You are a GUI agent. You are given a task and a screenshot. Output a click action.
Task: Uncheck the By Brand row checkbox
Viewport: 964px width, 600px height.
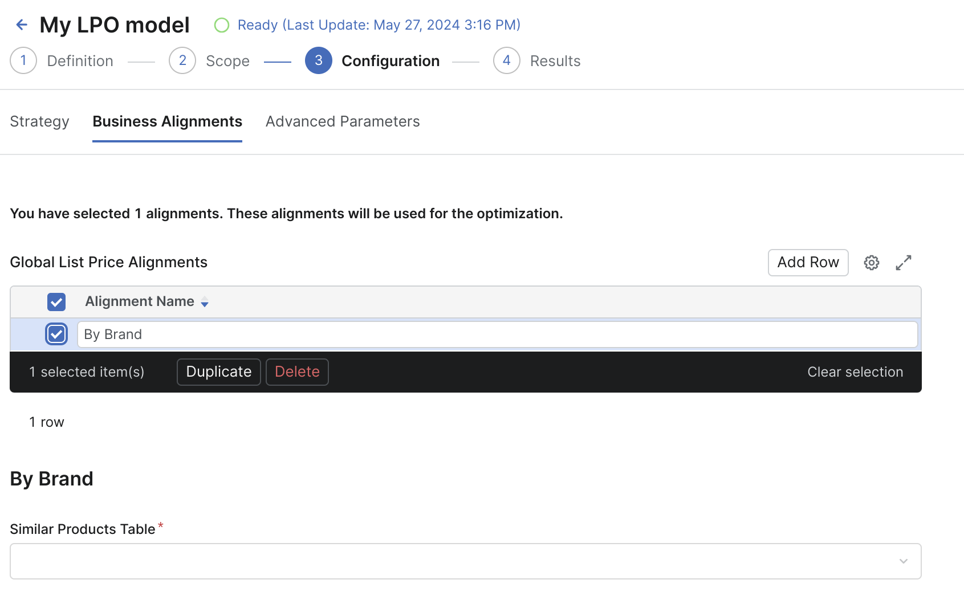(56, 334)
